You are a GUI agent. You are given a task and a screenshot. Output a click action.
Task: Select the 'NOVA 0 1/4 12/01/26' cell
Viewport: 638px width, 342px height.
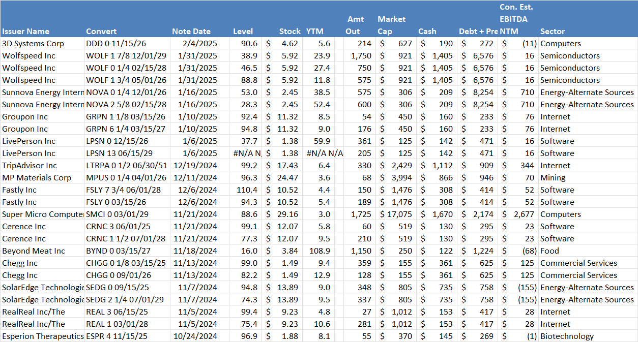click(126, 92)
